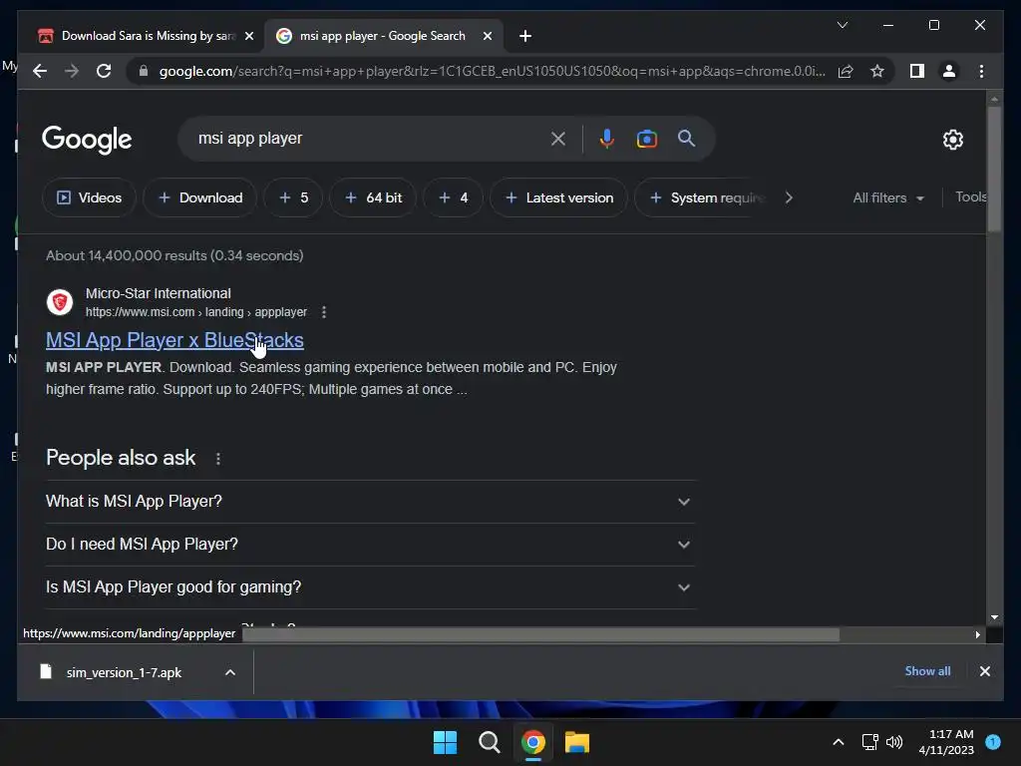
Task: Open options for sim_version_1-7.apk download
Action: point(230,672)
